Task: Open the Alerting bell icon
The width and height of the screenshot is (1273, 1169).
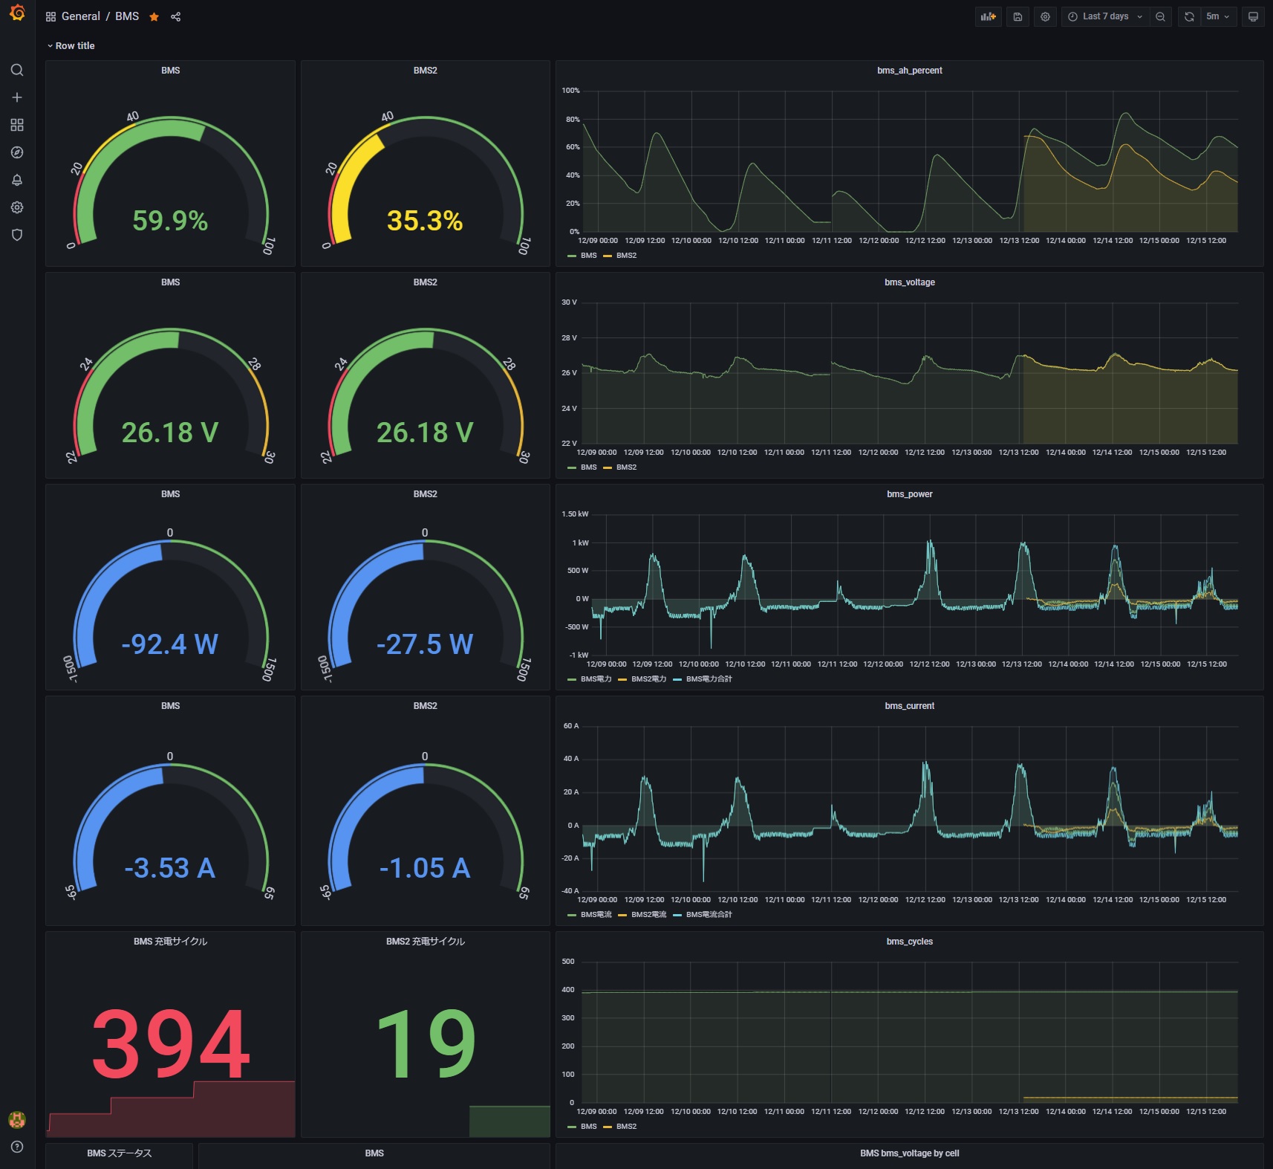Action: click(17, 180)
